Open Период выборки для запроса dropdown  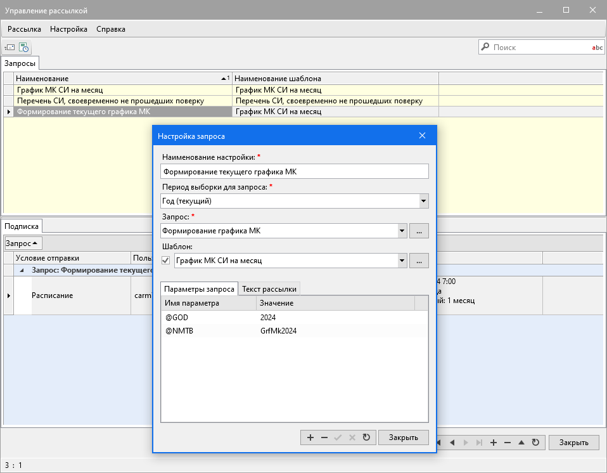(423, 201)
